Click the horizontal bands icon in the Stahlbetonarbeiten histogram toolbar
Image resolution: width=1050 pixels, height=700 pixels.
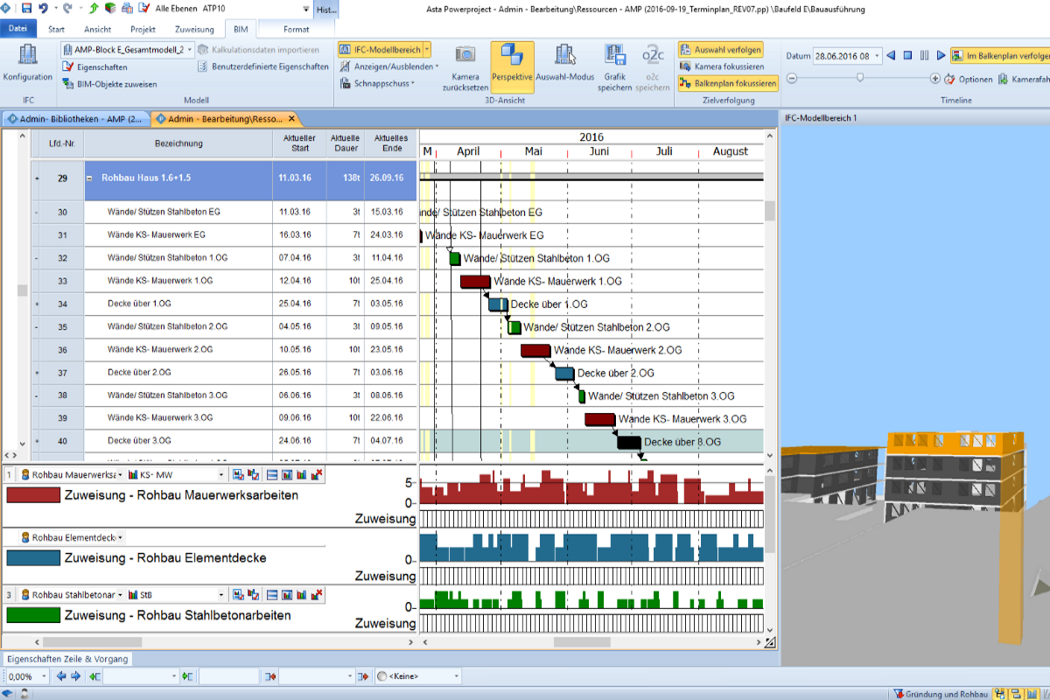272,595
